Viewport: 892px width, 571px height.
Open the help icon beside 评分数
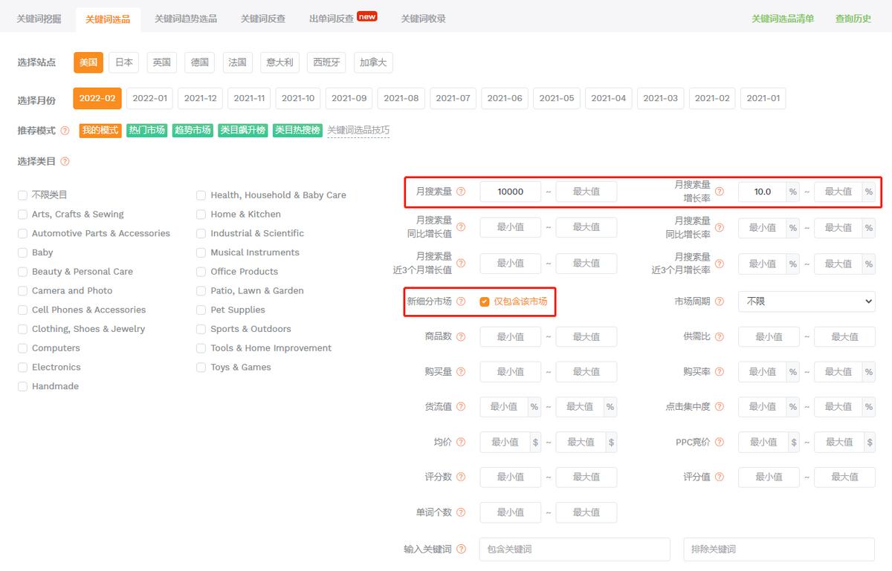462,477
